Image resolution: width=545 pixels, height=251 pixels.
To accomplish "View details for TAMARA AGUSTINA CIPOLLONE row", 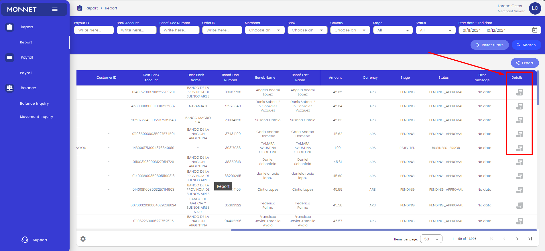I will click(x=519, y=148).
